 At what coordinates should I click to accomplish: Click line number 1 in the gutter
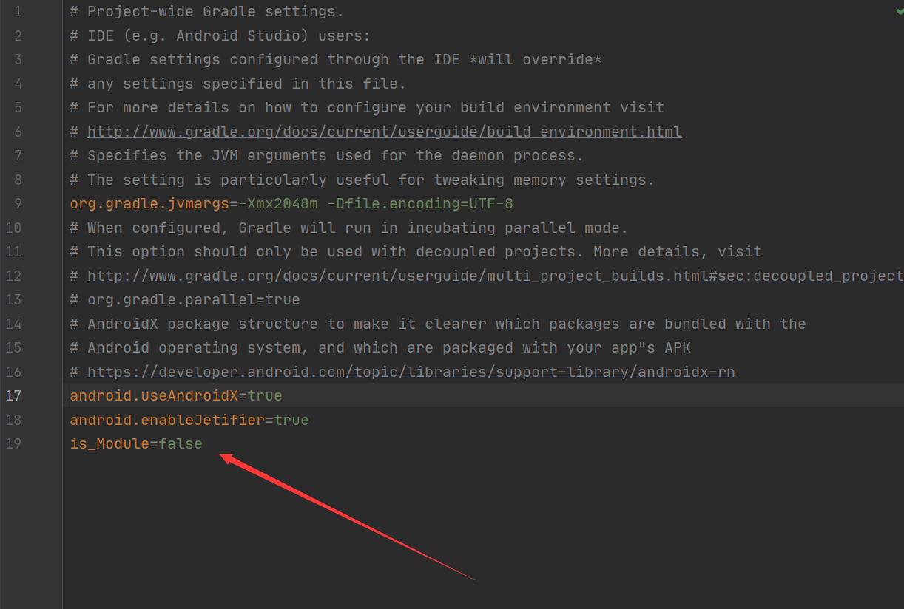pos(18,11)
